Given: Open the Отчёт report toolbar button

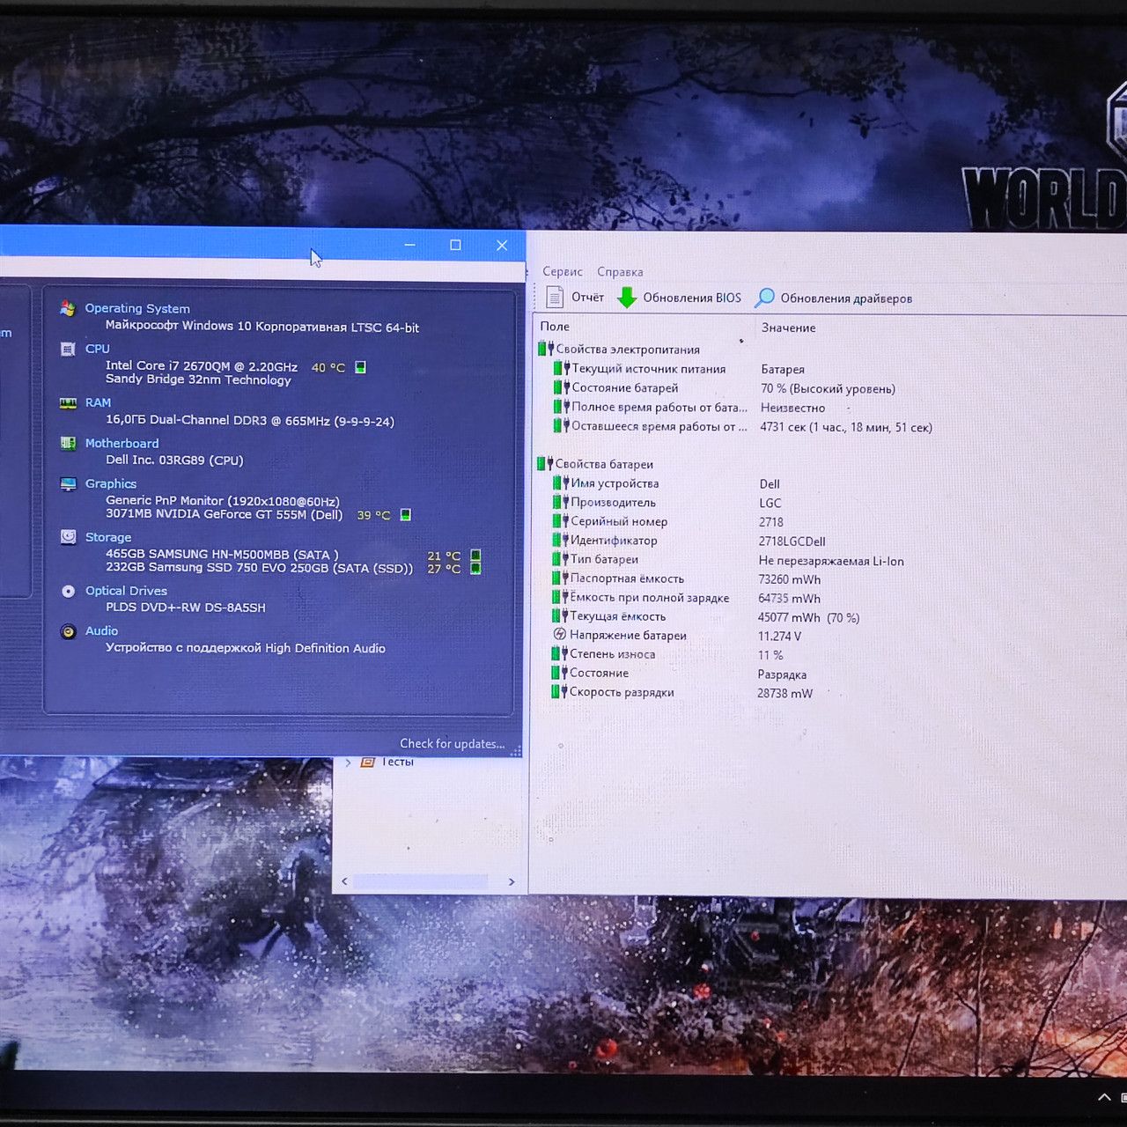Looking at the screenshot, I should [x=575, y=298].
